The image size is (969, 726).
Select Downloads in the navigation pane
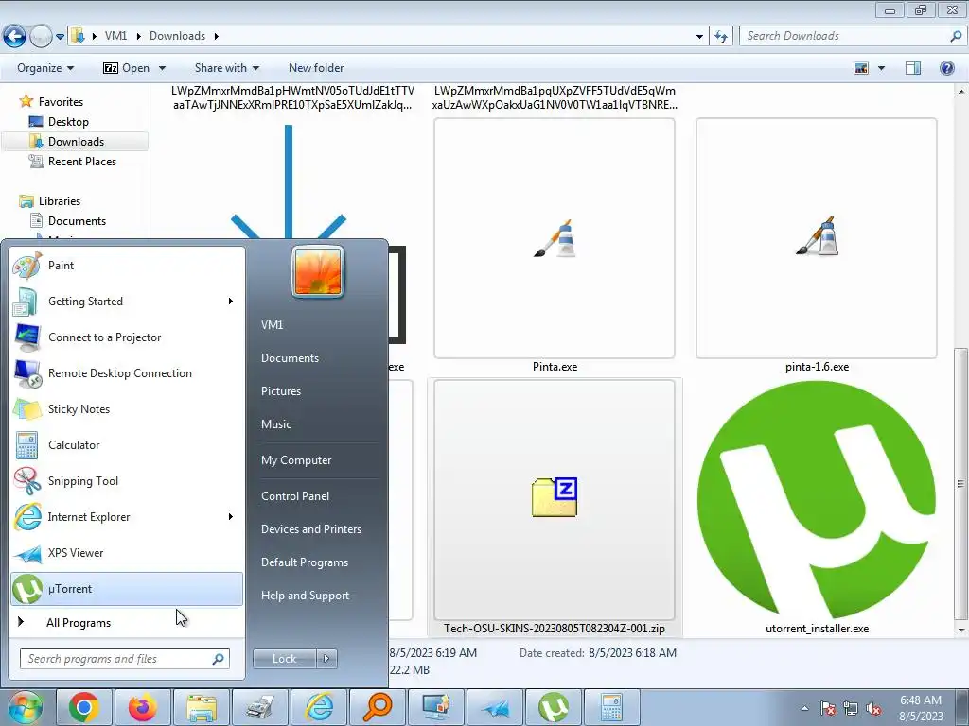click(x=76, y=142)
